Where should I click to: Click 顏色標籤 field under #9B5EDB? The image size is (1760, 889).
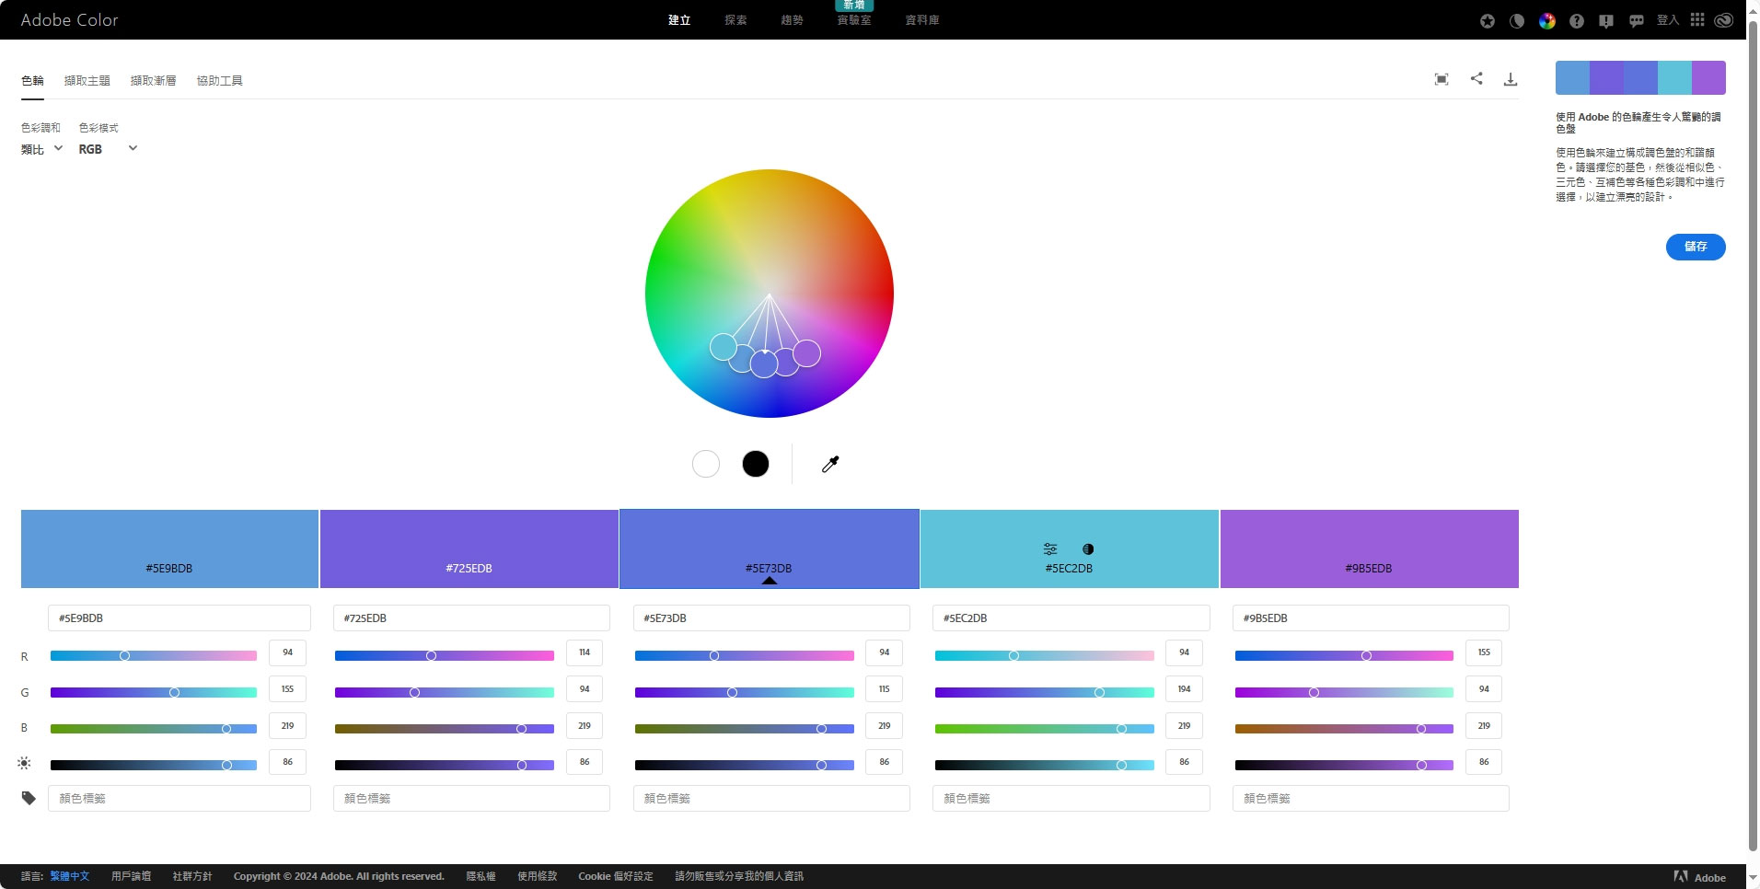[x=1371, y=798]
